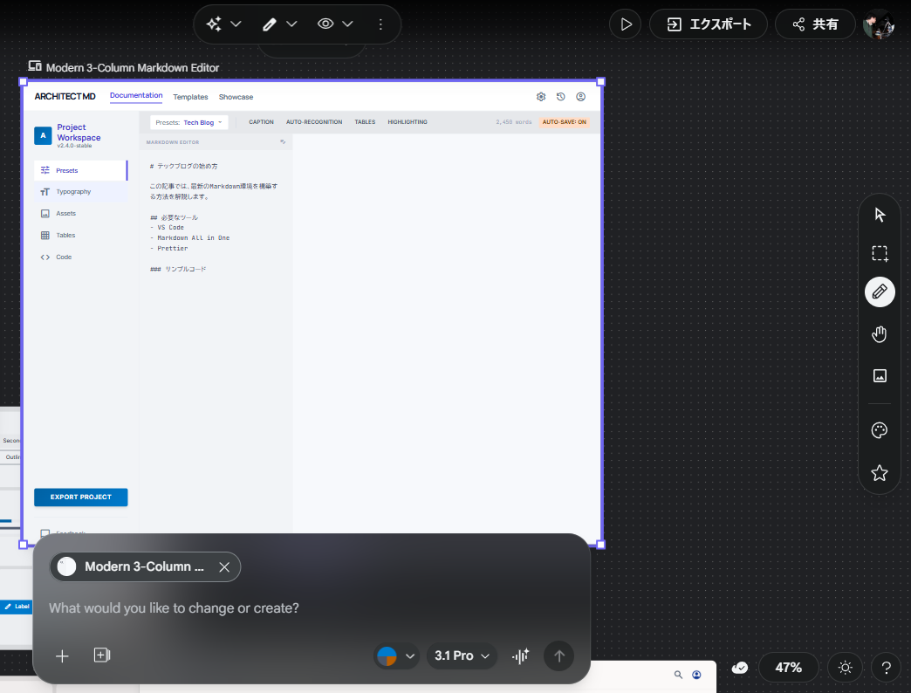
Task: Select the arrow cursor tool
Action: 880,215
